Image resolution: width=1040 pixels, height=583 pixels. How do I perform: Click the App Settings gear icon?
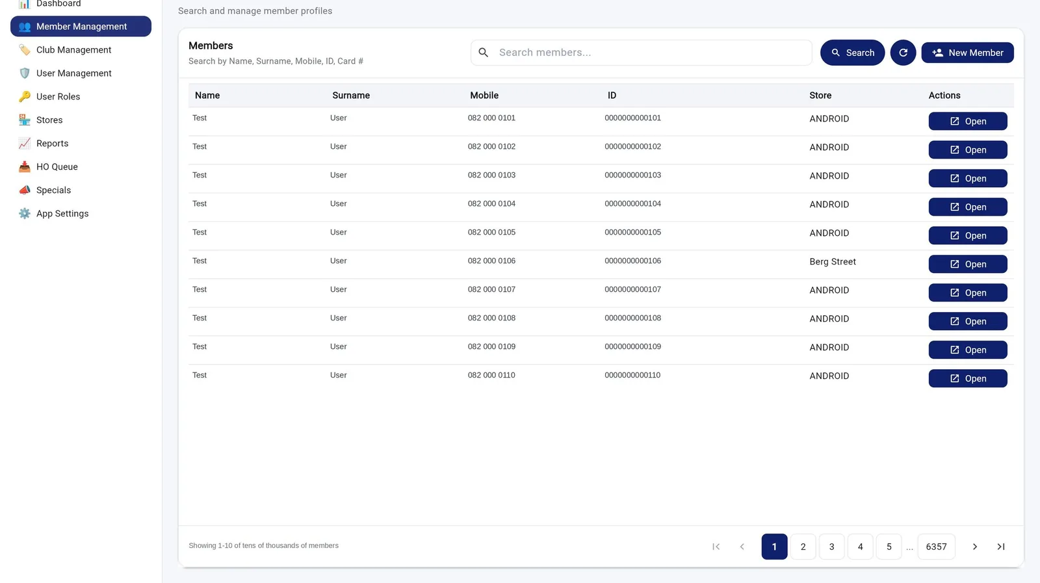pyautogui.click(x=25, y=214)
